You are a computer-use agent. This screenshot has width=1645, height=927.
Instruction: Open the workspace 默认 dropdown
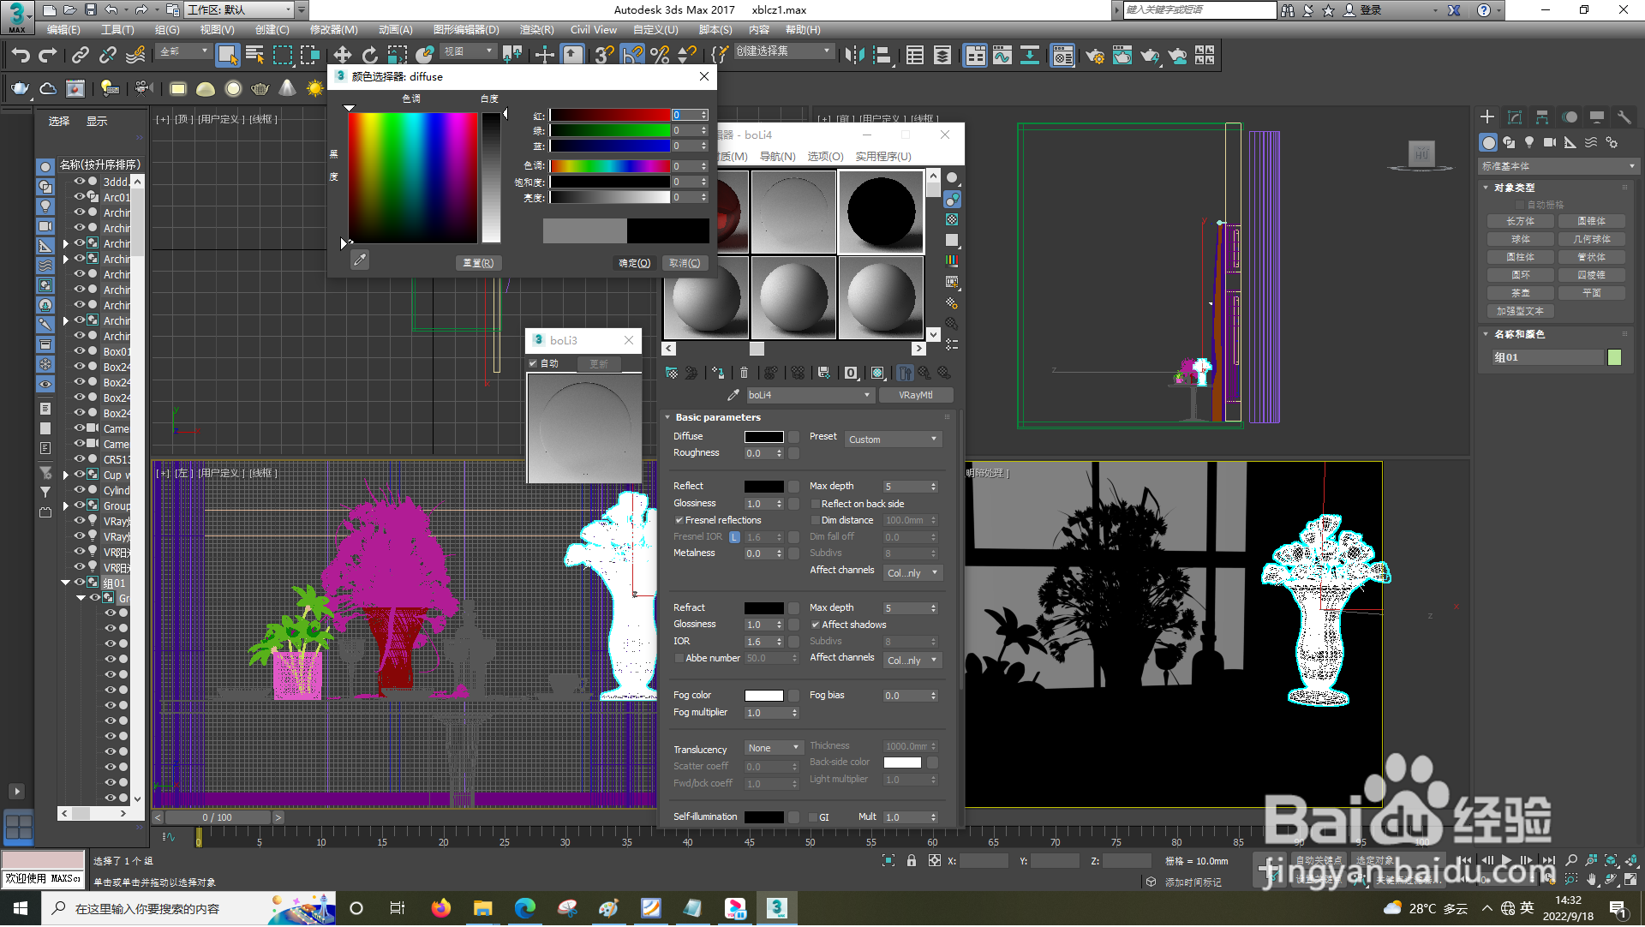240,10
